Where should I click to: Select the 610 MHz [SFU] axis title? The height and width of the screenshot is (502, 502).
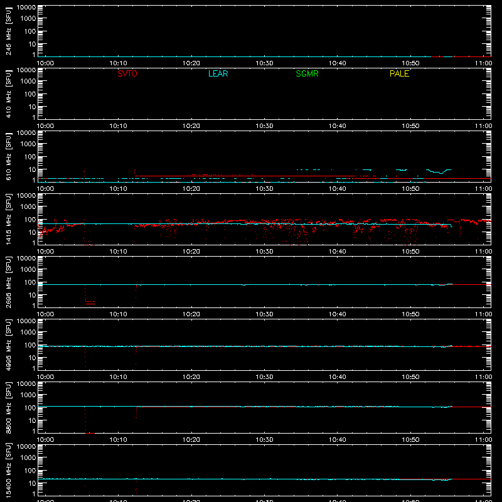click(9, 157)
